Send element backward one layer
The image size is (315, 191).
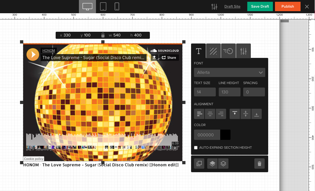coord(223,164)
